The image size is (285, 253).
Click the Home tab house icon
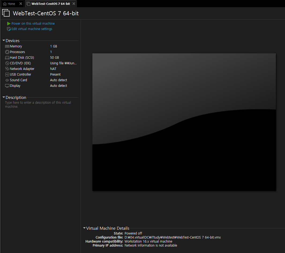5,4
